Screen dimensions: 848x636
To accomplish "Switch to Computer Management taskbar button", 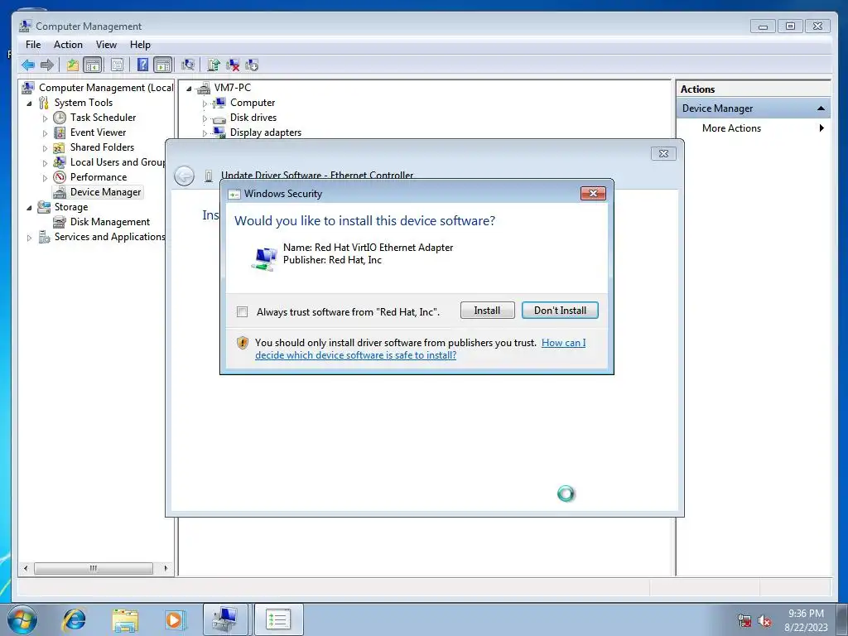I will [x=225, y=619].
